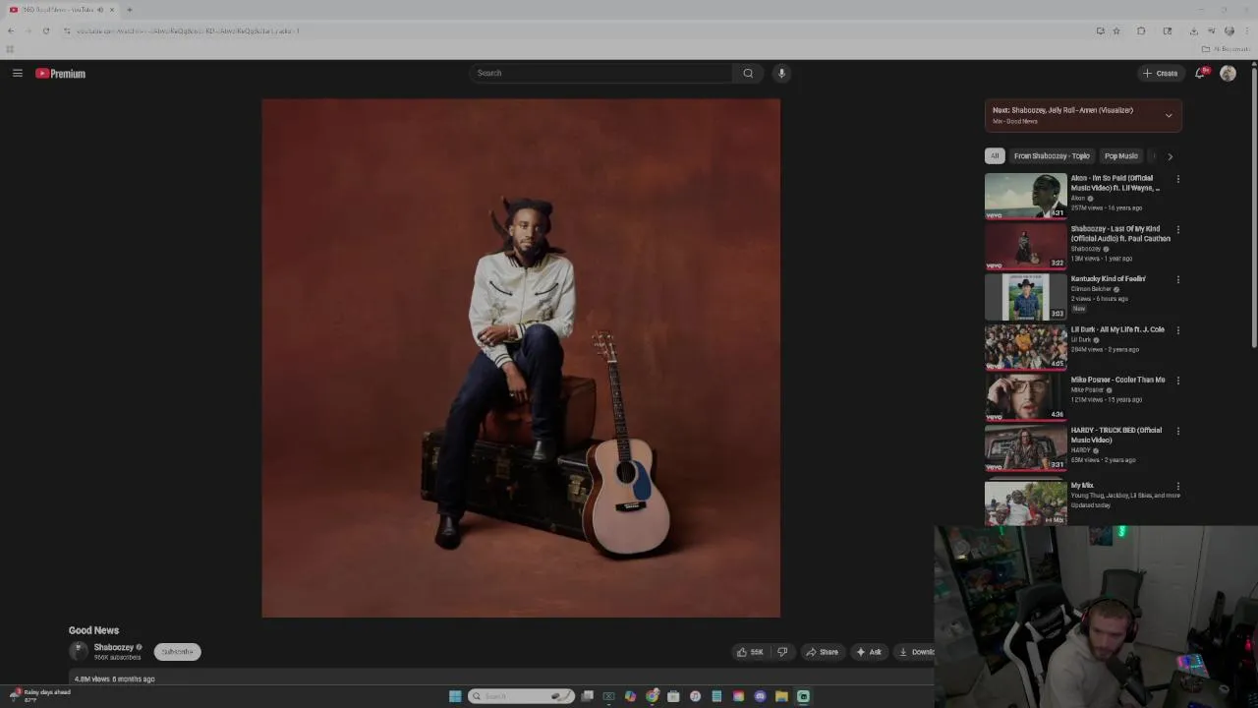Screen dimensions: 1258x708
Task: Dislike the Good News video
Action: pyautogui.click(x=782, y=652)
